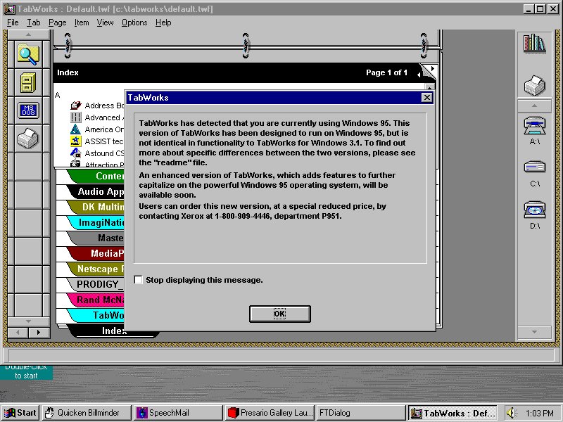
Task: Close the TabWorks message dialog
Action: [x=426, y=97]
